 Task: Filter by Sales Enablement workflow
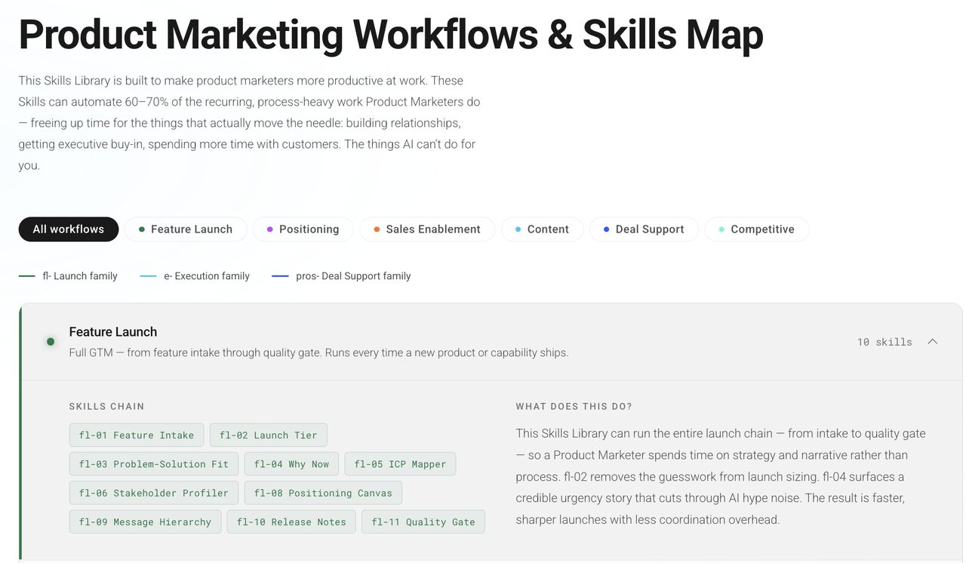tap(427, 229)
